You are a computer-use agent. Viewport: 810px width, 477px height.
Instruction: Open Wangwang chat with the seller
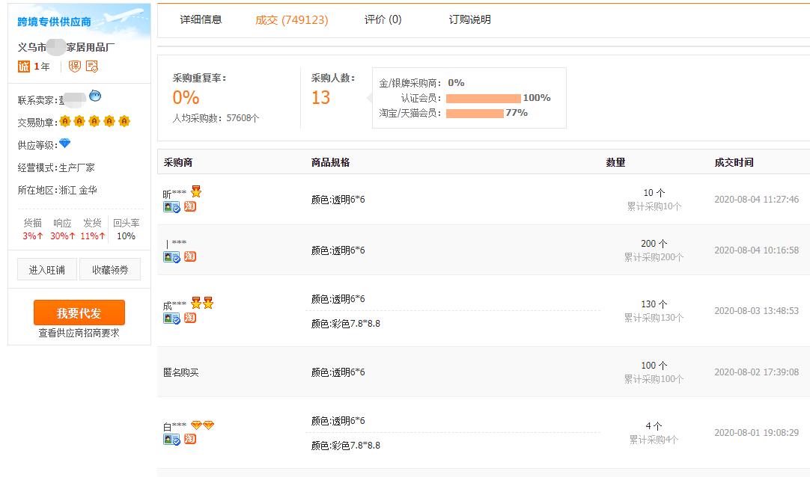point(95,97)
